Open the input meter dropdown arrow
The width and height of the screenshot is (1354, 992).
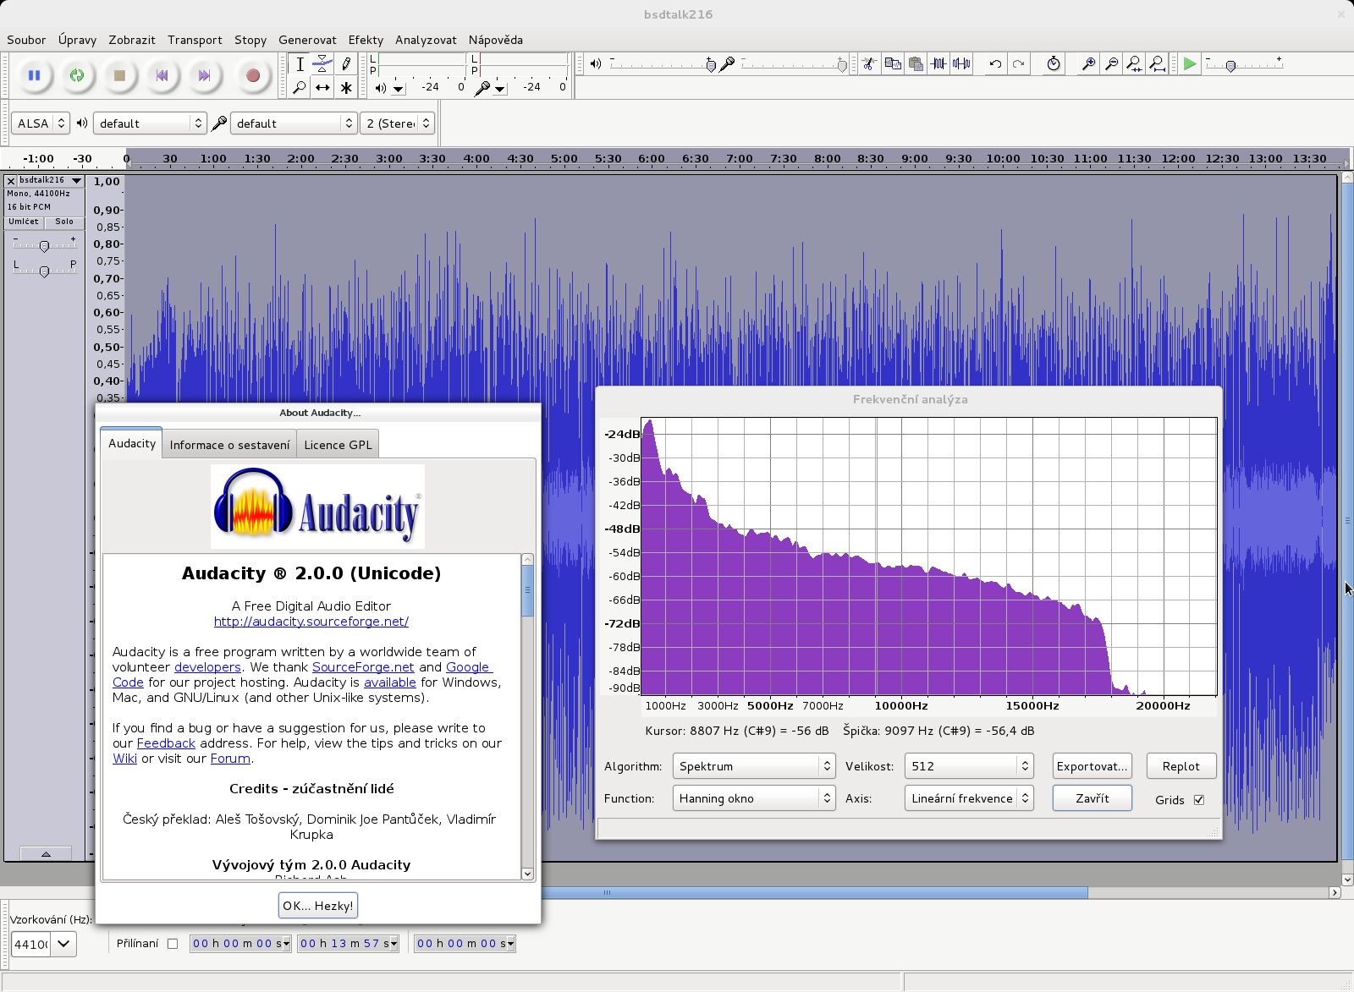tap(500, 89)
